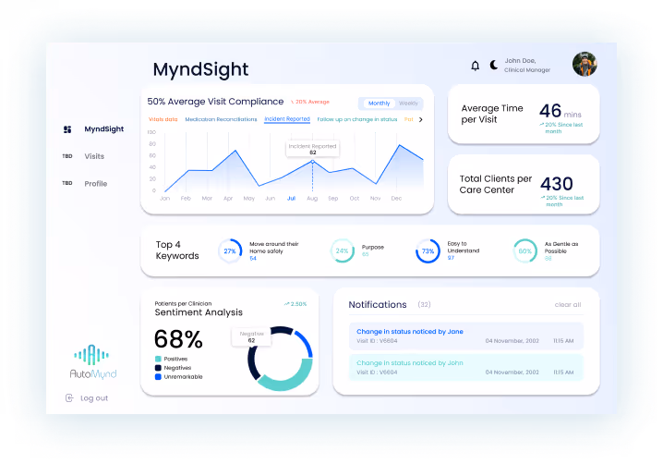This screenshot has height=464, width=663.
Task: Click the MyndSight page title
Action: coord(201,69)
